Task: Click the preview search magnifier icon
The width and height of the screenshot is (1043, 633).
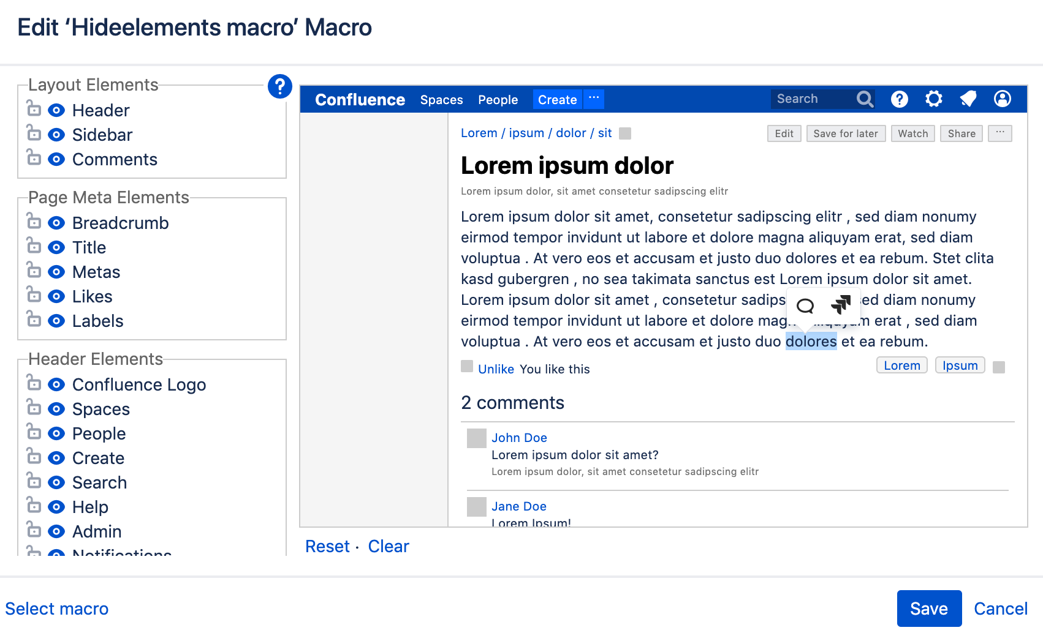Action: (865, 99)
